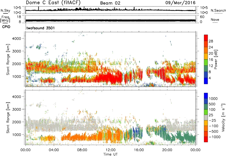226x156 pixels.
Task: Click the "04:00" time tick label
Action: (x=54, y=150)
